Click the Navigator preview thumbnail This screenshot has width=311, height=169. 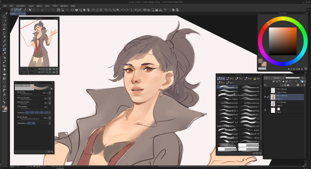[39, 43]
